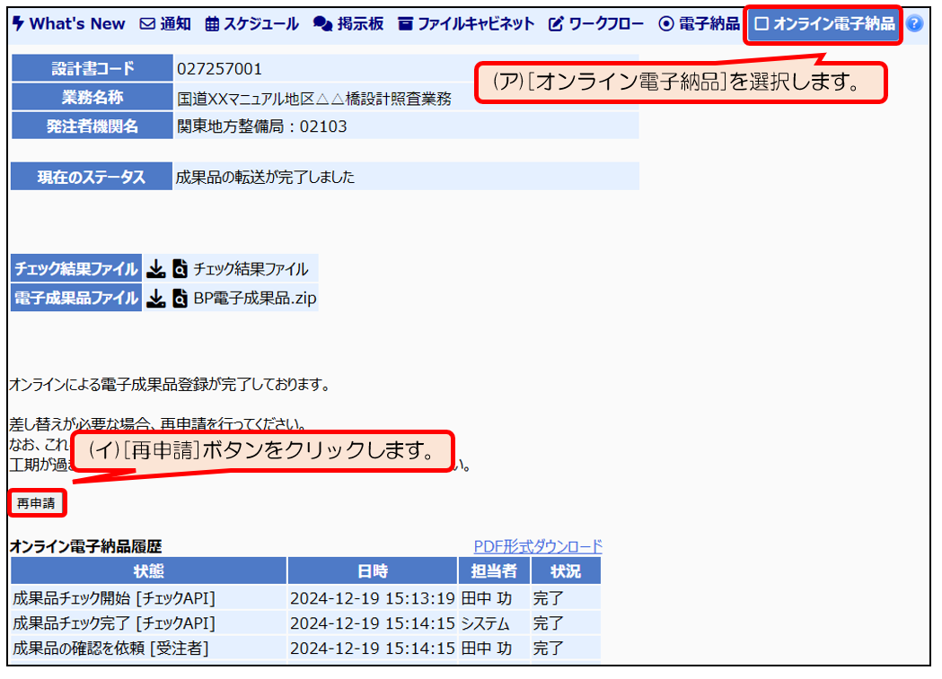Viewport: 942px width, 679px height.
Task: Click the PDF形式ダウンロード link
Action: pyautogui.click(x=538, y=546)
